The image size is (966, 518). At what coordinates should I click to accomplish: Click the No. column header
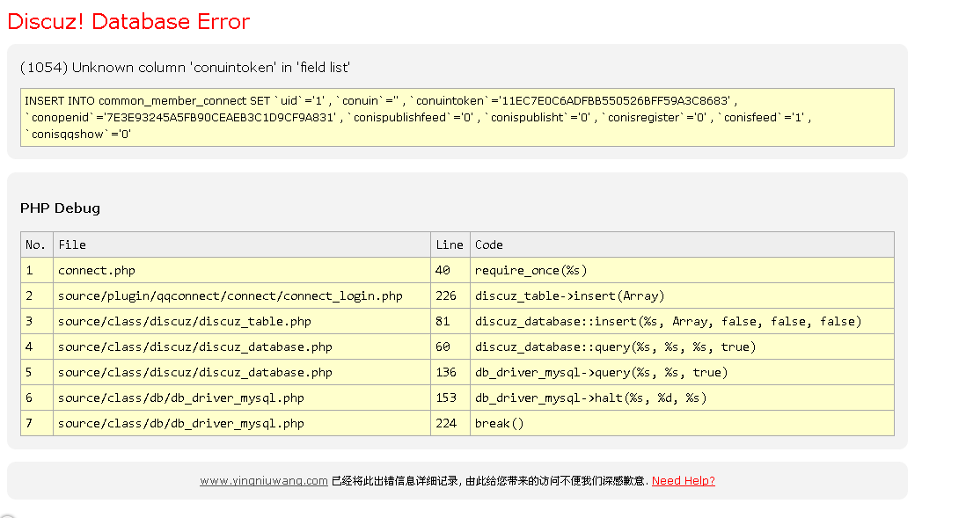[x=35, y=244]
